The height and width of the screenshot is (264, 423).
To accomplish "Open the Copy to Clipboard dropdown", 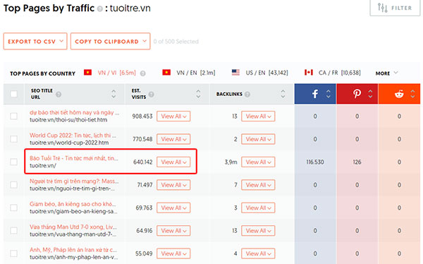I will point(111,42).
